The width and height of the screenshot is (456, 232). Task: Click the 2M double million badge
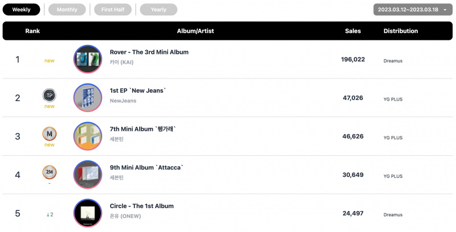click(x=50, y=172)
